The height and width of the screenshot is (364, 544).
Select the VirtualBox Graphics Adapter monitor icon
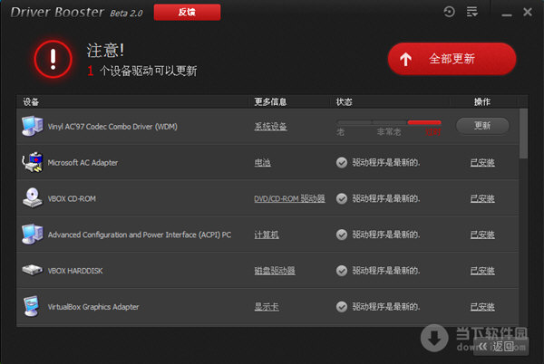pos(32,306)
